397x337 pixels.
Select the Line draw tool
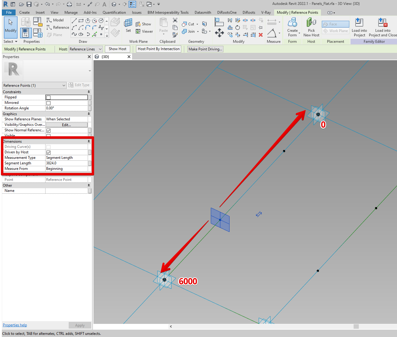point(74,20)
